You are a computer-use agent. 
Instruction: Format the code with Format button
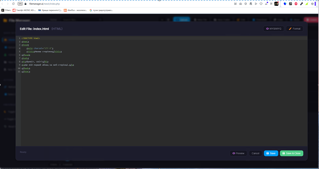click(294, 29)
